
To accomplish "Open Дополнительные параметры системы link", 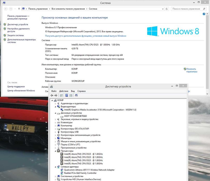I will pyautogui.click(x=22, y=41).
